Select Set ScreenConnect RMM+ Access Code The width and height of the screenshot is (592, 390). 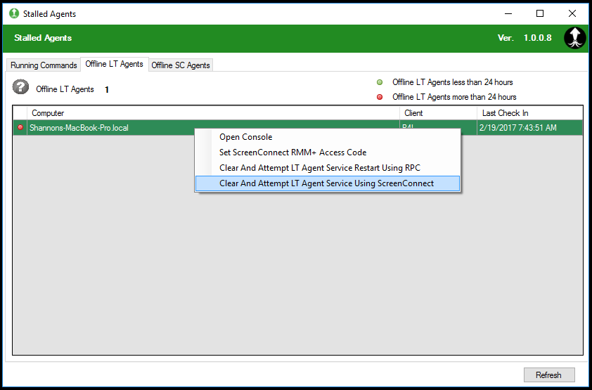click(292, 152)
